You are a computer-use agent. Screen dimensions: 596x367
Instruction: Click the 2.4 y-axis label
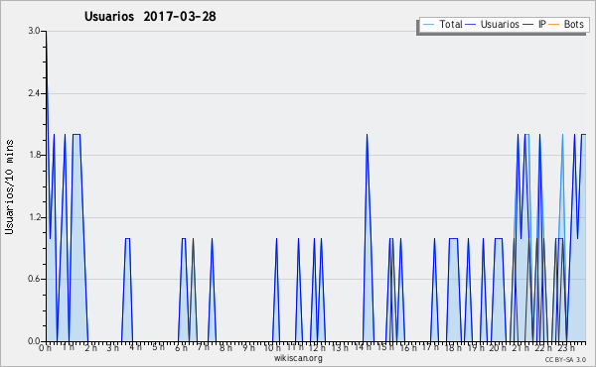[34, 93]
